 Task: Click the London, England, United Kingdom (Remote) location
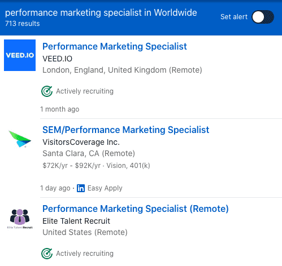[x=122, y=70]
